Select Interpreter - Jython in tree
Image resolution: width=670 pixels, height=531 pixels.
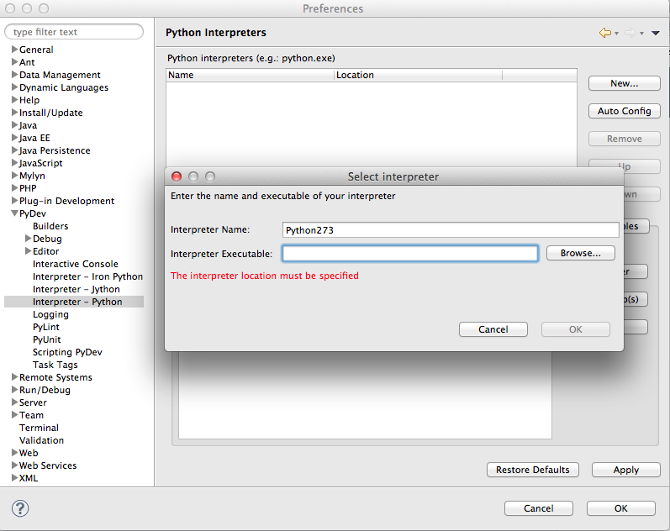coord(76,289)
